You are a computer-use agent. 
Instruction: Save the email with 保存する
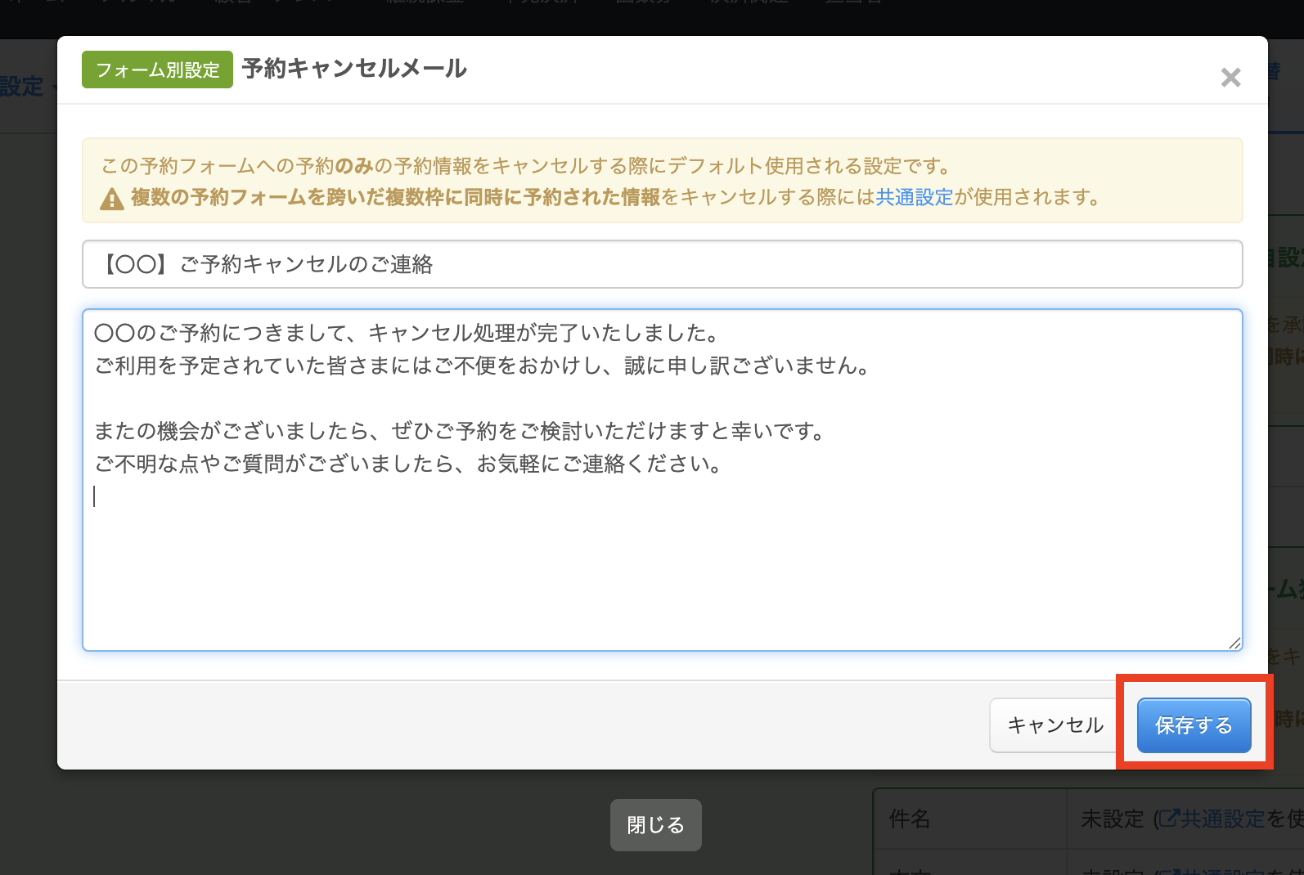click(1193, 725)
